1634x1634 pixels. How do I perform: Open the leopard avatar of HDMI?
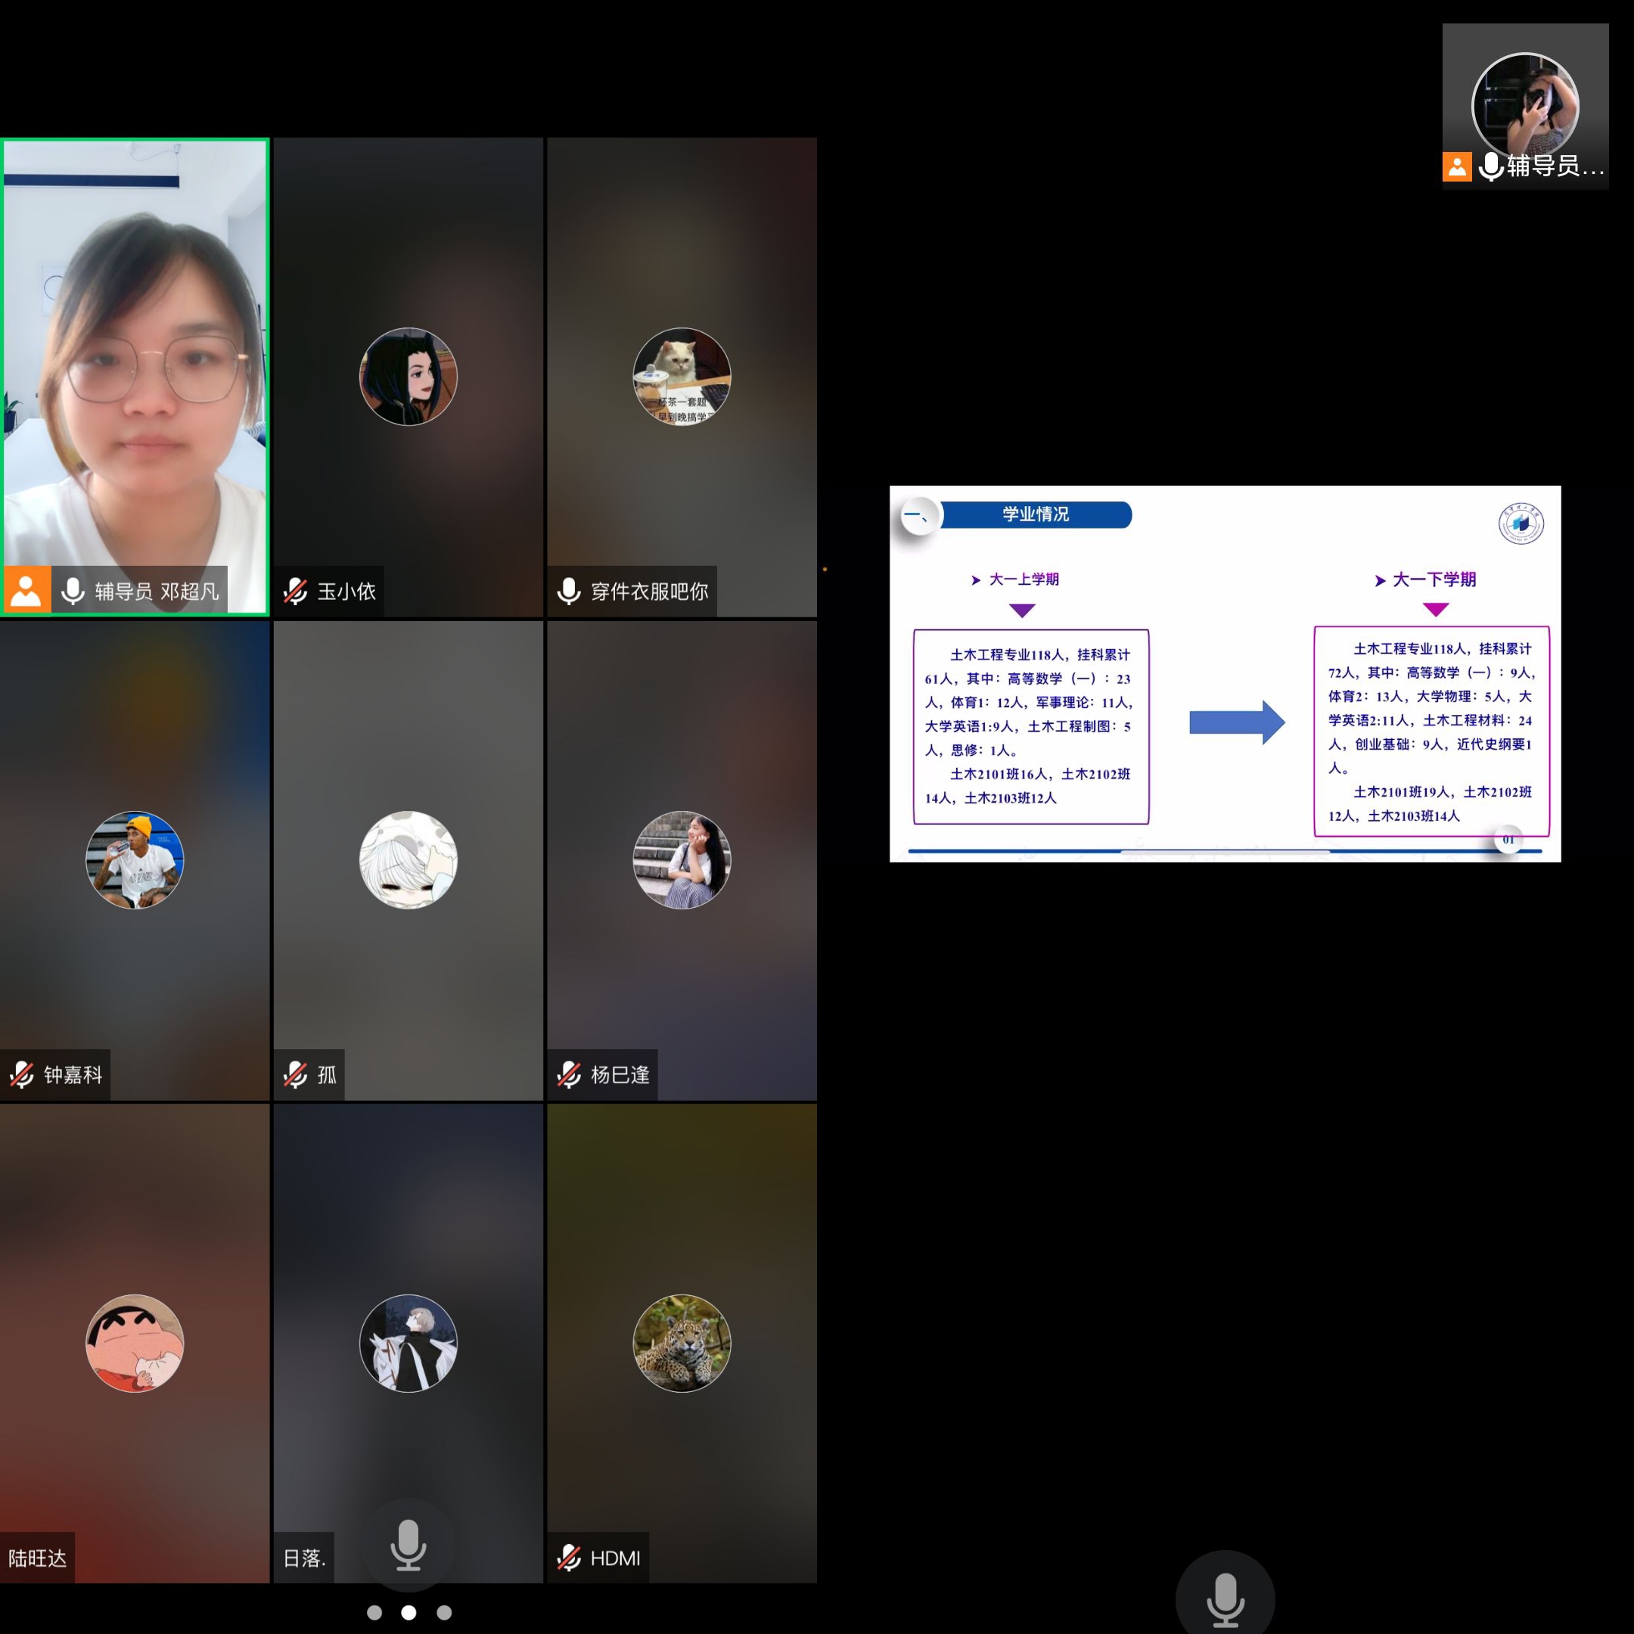(x=682, y=1343)
